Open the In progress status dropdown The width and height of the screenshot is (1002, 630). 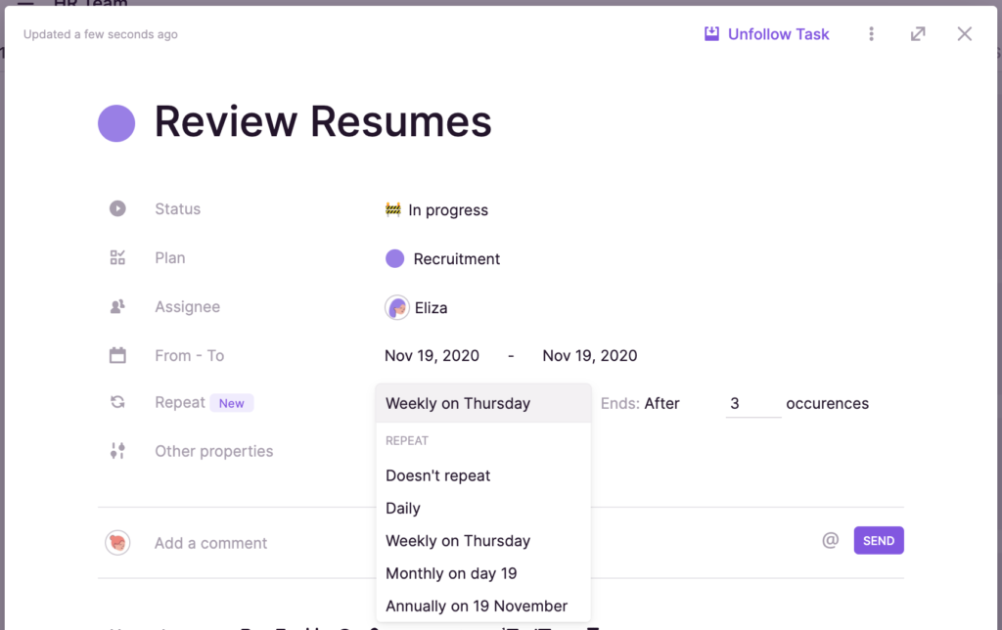click(437, 210)
